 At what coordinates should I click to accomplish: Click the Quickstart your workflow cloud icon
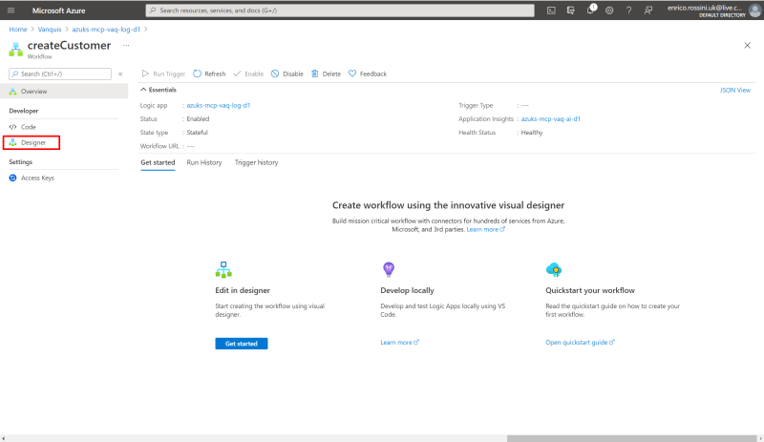554,269
